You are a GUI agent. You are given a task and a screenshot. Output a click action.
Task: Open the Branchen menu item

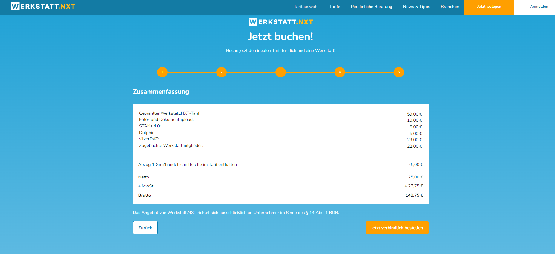coord(450,7)
